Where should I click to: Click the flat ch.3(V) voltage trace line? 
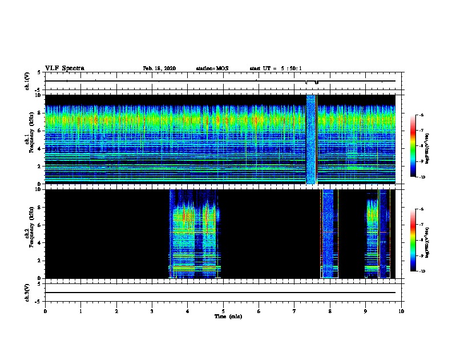220,293
